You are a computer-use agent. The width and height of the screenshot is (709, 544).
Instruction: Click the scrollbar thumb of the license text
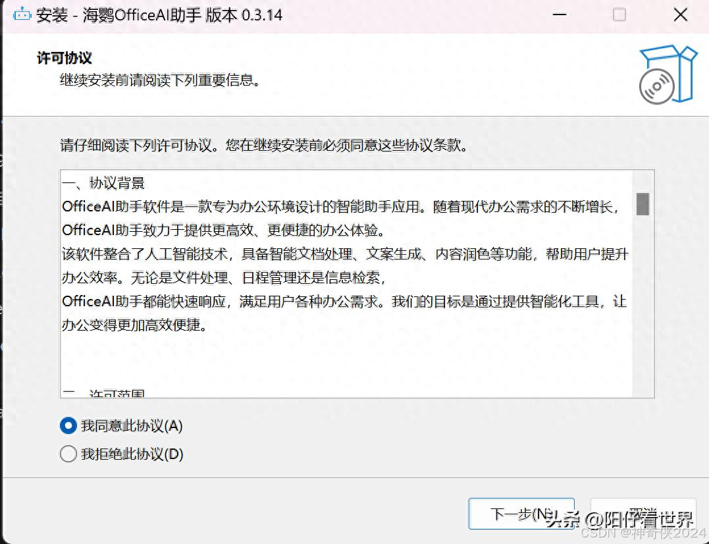[643, 204]
